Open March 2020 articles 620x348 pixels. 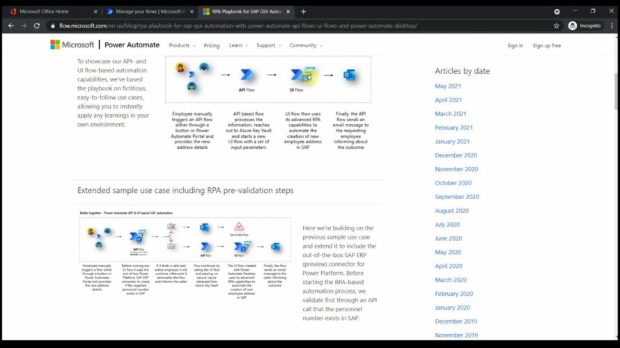coord(451,280)
